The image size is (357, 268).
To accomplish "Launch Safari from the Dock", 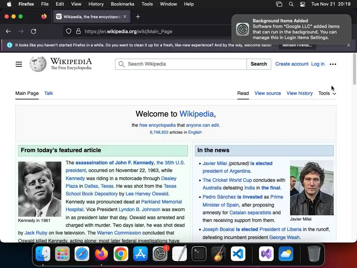I will click(x=82, y=254).
